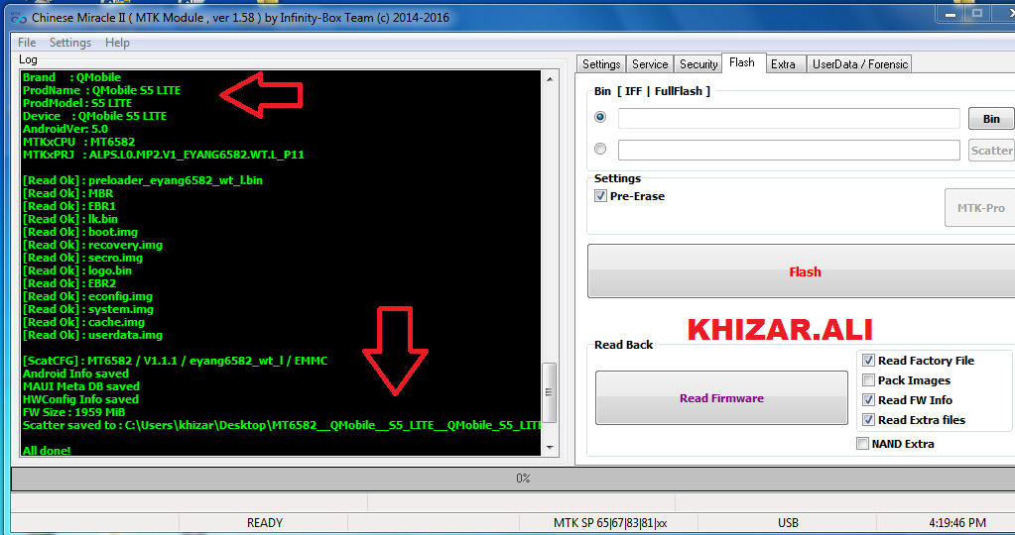
Task: Enable the Pack Images checkbox
Action: 869,379
